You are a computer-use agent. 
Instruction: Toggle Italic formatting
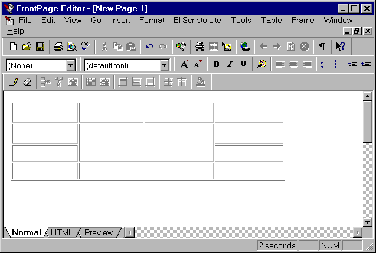pos(230,64)
